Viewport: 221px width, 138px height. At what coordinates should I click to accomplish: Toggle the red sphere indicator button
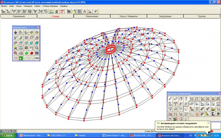31,53
